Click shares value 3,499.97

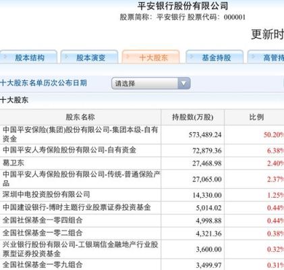click(208, 265)
